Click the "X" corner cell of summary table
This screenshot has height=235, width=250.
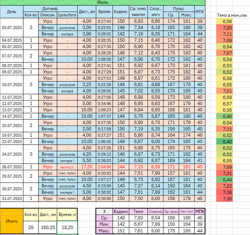tap(104, 211)
